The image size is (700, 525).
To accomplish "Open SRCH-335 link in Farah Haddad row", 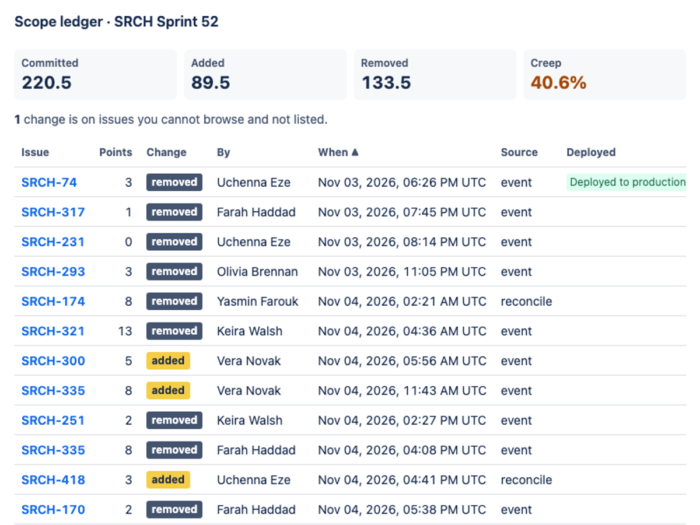I will click(x=53, y=450).
